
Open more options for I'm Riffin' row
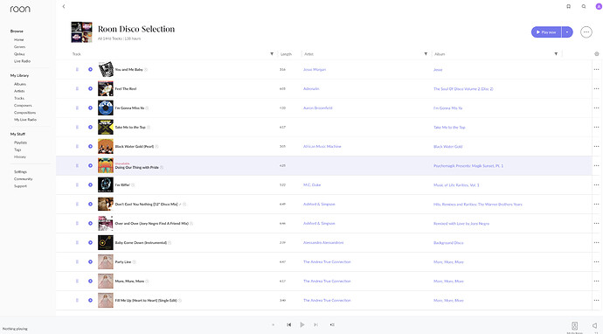(x=597, y=185)
